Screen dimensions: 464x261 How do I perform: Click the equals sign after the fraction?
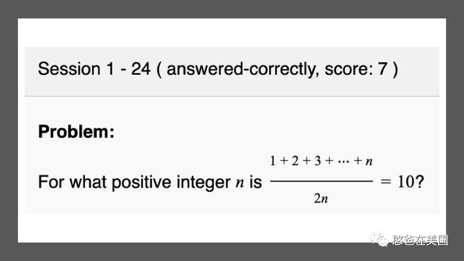[x=386, y=182]
